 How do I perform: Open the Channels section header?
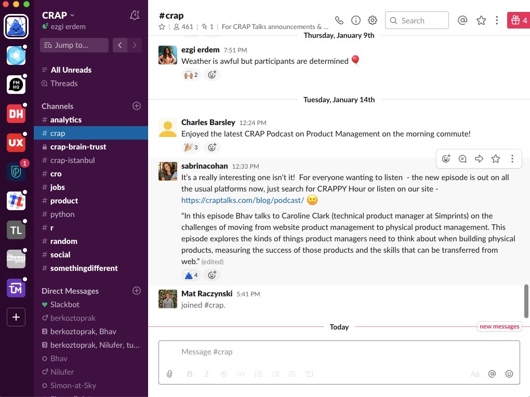(58, 106)
